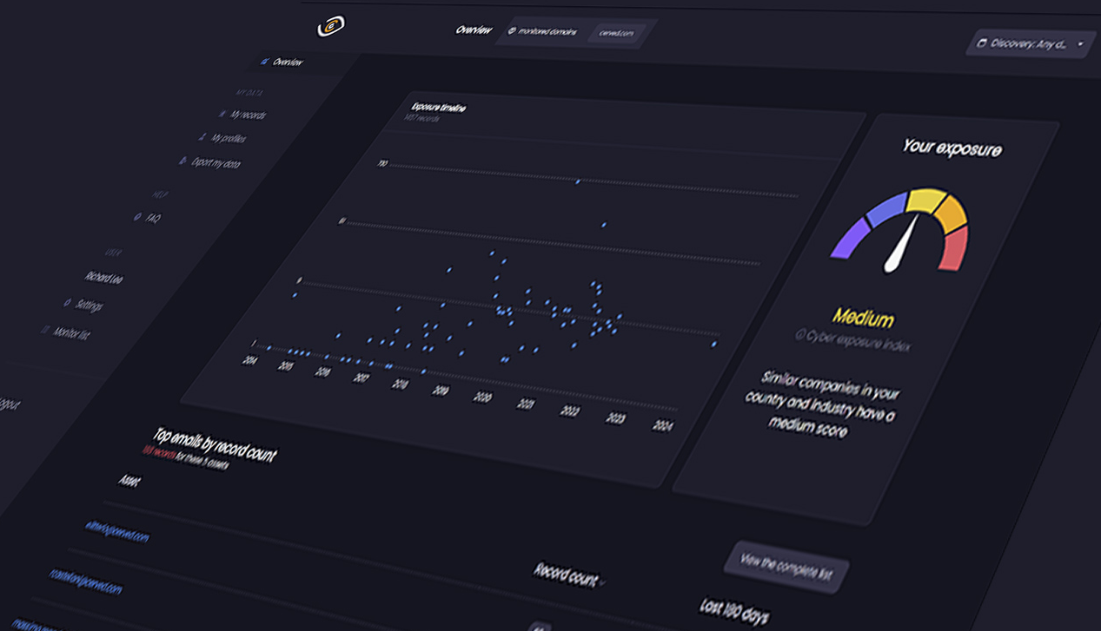Click the Medium exposure gauge
This screenshot has height=631, width=1101.
click(x=900, y=234)
